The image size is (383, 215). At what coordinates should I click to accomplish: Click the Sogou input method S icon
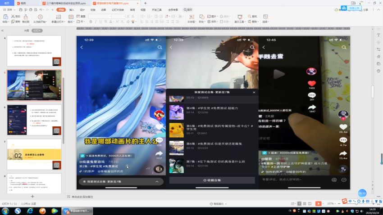pos(345,201)
